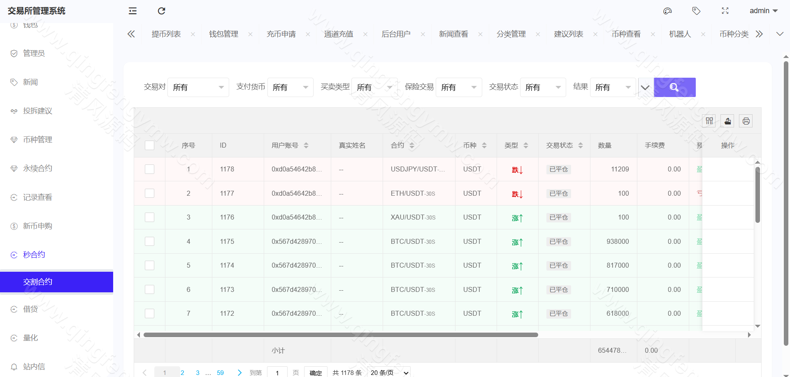Open the 20 条/页 page size dropdown

pyautogui.click(x=388, y=372)
